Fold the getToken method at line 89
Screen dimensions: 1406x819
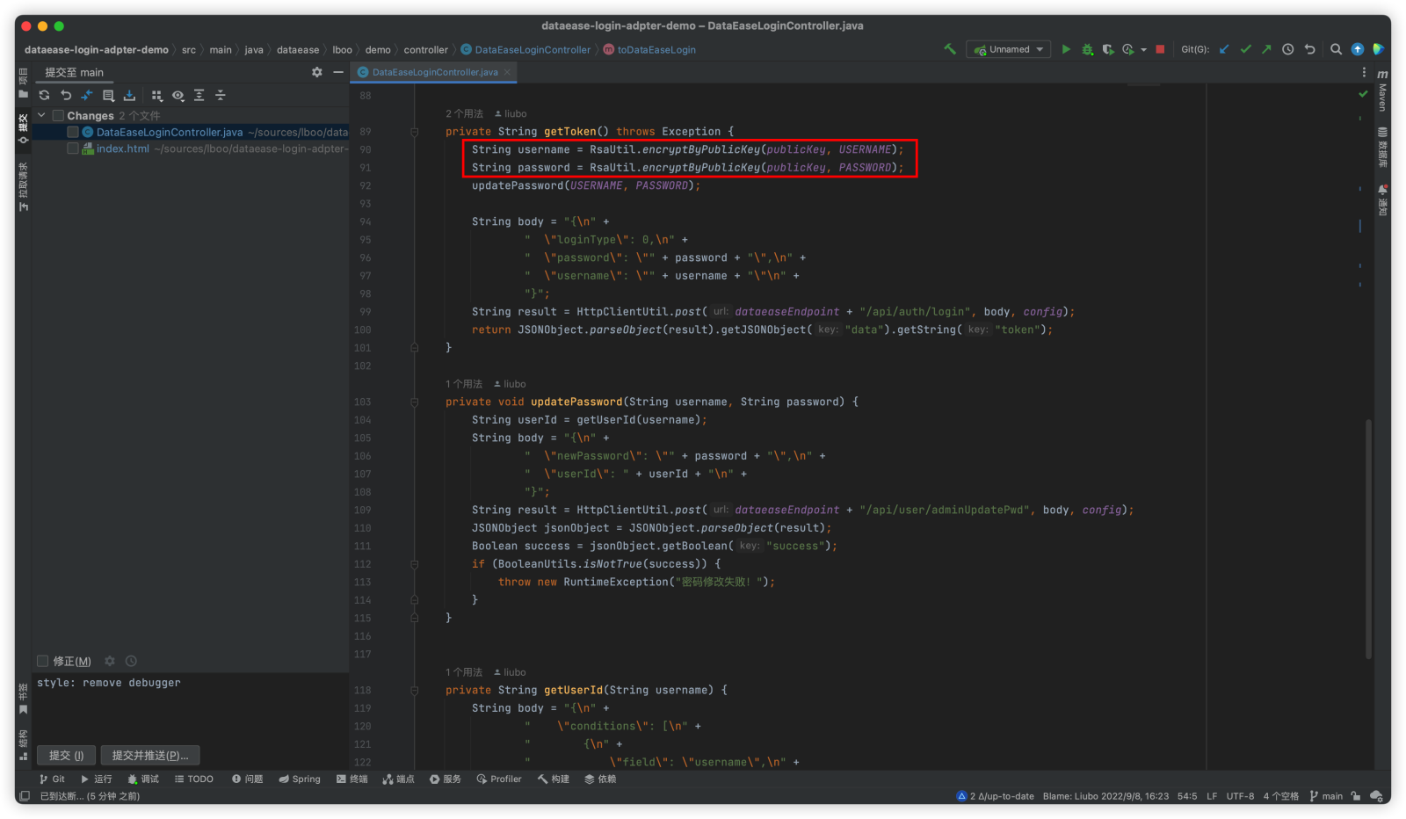[x=414, y=132]
